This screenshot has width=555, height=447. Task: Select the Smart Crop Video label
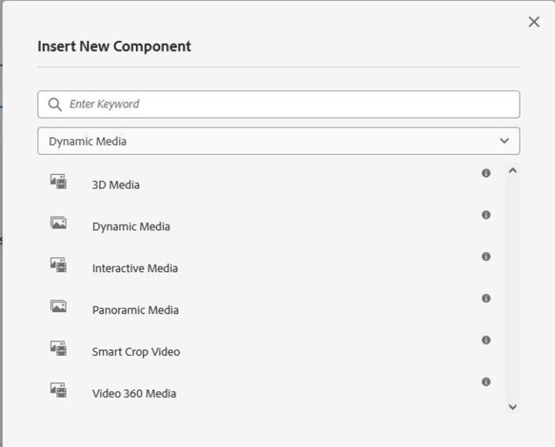pyautogui.click(x=136, y=352)
